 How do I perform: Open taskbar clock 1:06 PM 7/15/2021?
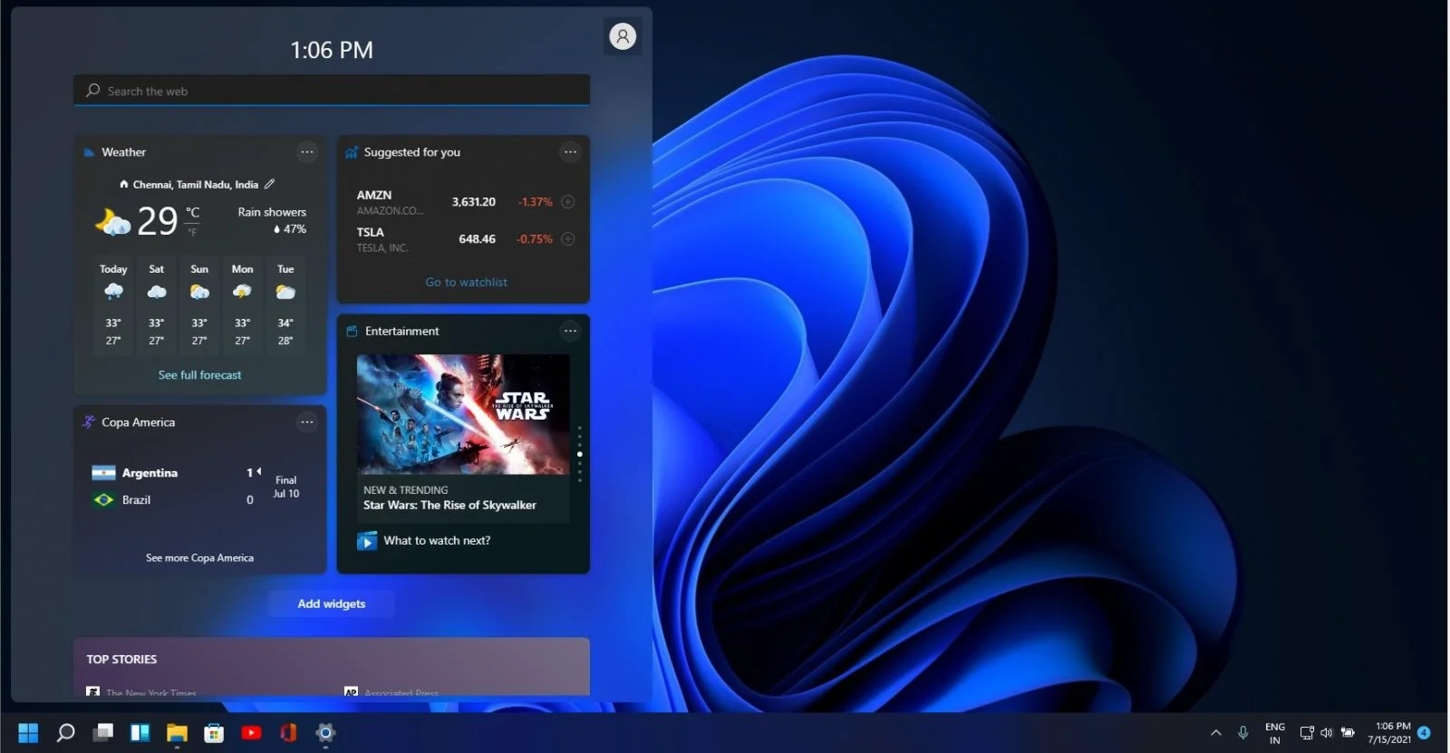[1389, 732]
